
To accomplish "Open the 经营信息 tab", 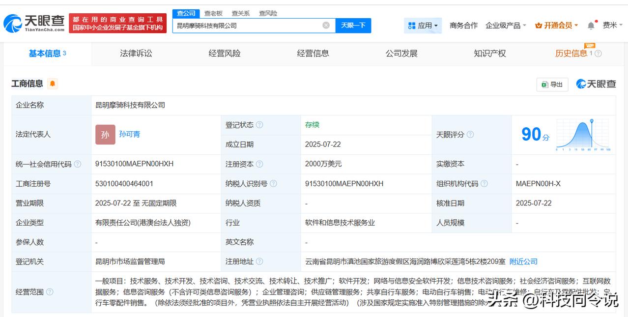I will (313, 54).
